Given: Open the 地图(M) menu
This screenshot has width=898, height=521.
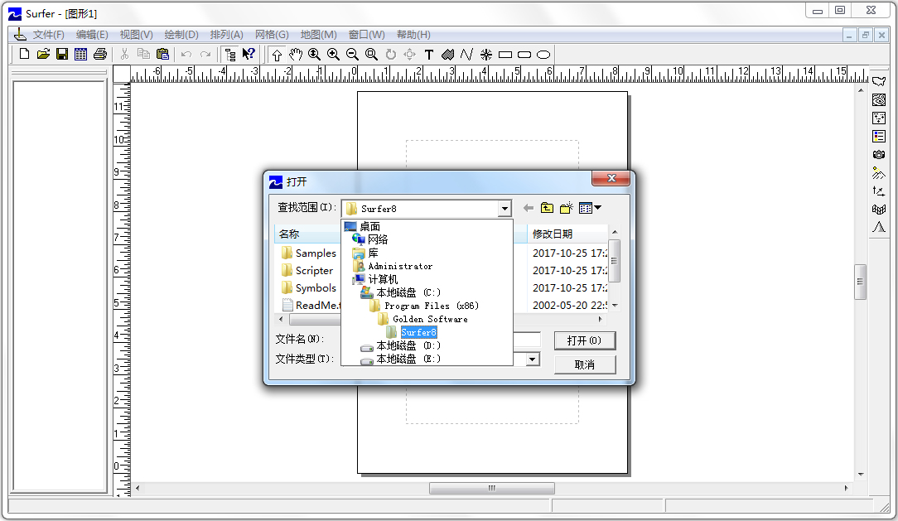Looking at the screenshot, I should tap(318, 35).
